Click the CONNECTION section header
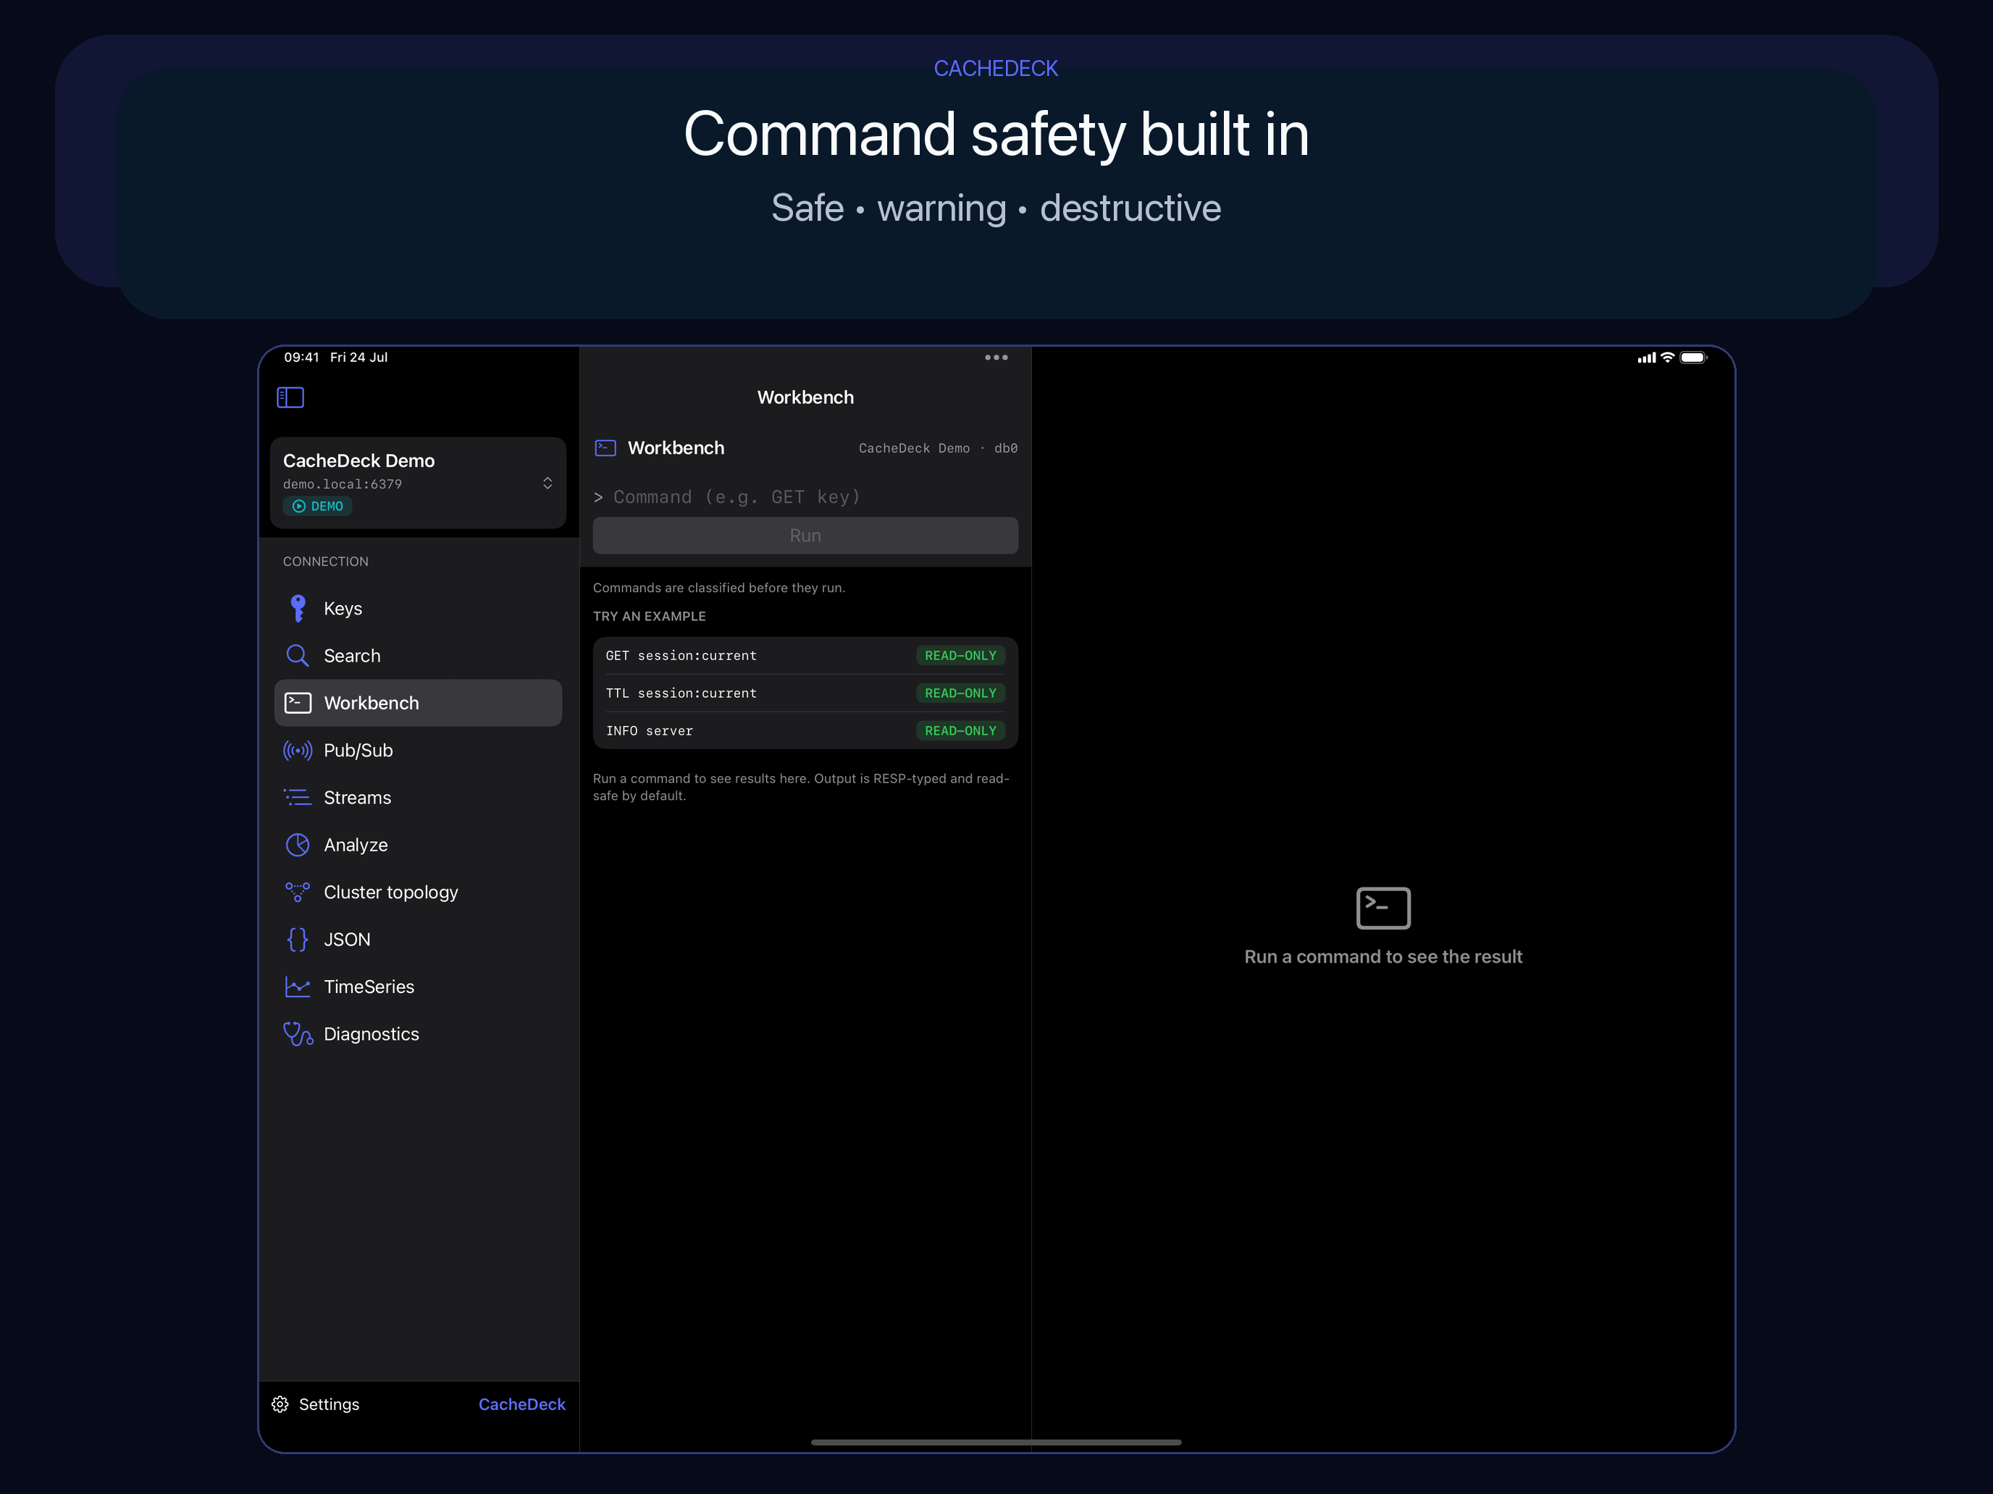 (325, 561)
